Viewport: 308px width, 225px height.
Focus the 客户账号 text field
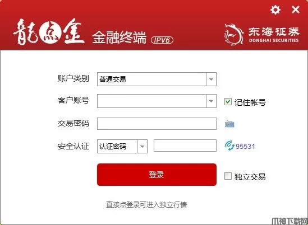tap(151, 101)
